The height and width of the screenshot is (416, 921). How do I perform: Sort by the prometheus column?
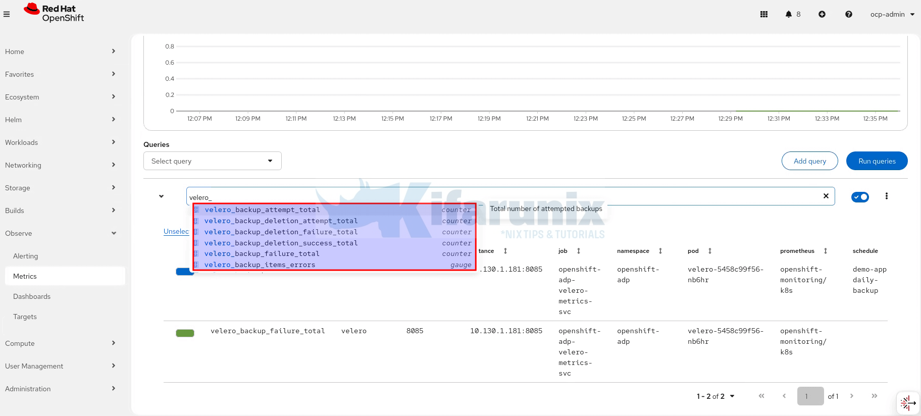coord(826,251)
